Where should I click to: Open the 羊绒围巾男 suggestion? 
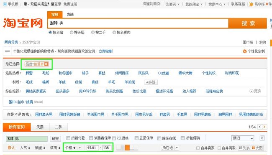click(x=95, y=114)
